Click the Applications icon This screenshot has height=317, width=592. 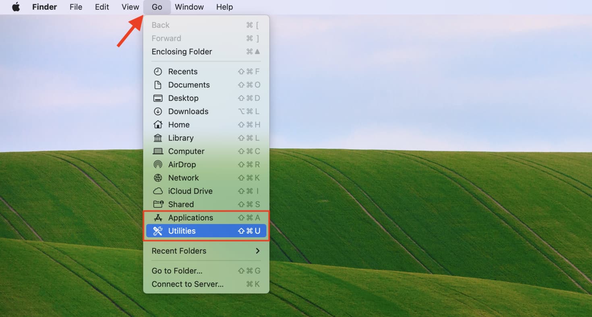[x=158, y=218]
